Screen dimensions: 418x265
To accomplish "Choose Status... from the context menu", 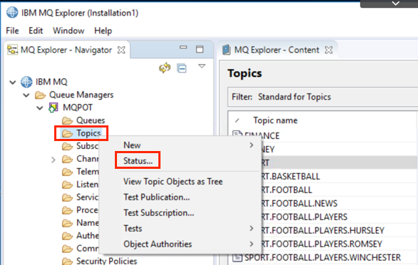I will coord(180,161).
